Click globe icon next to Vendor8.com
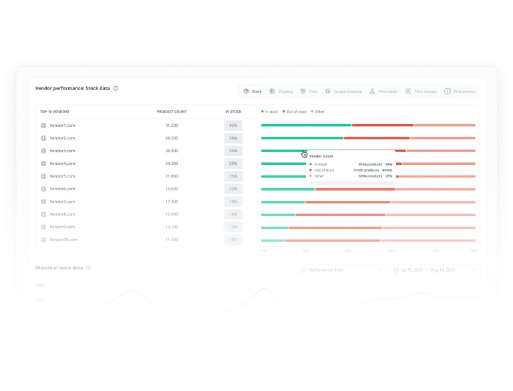Viewport: 513px width, 391px height. pyautogui.click(x=43, y=214)
